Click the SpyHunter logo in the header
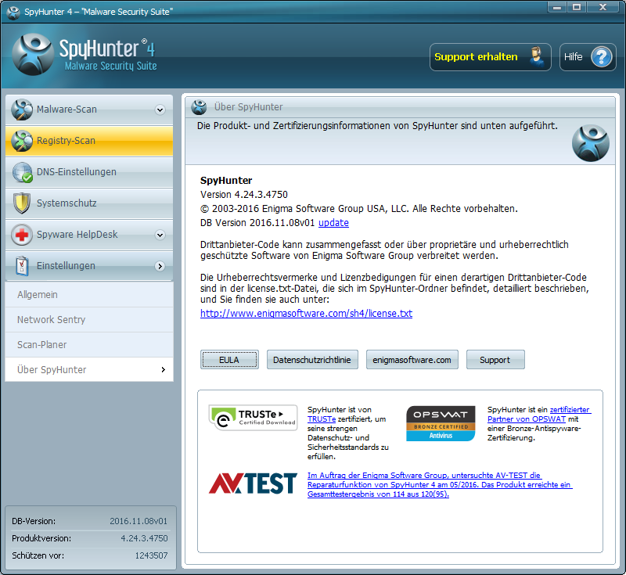Viewport: 626px width, 575px height. tap(33, 54)
